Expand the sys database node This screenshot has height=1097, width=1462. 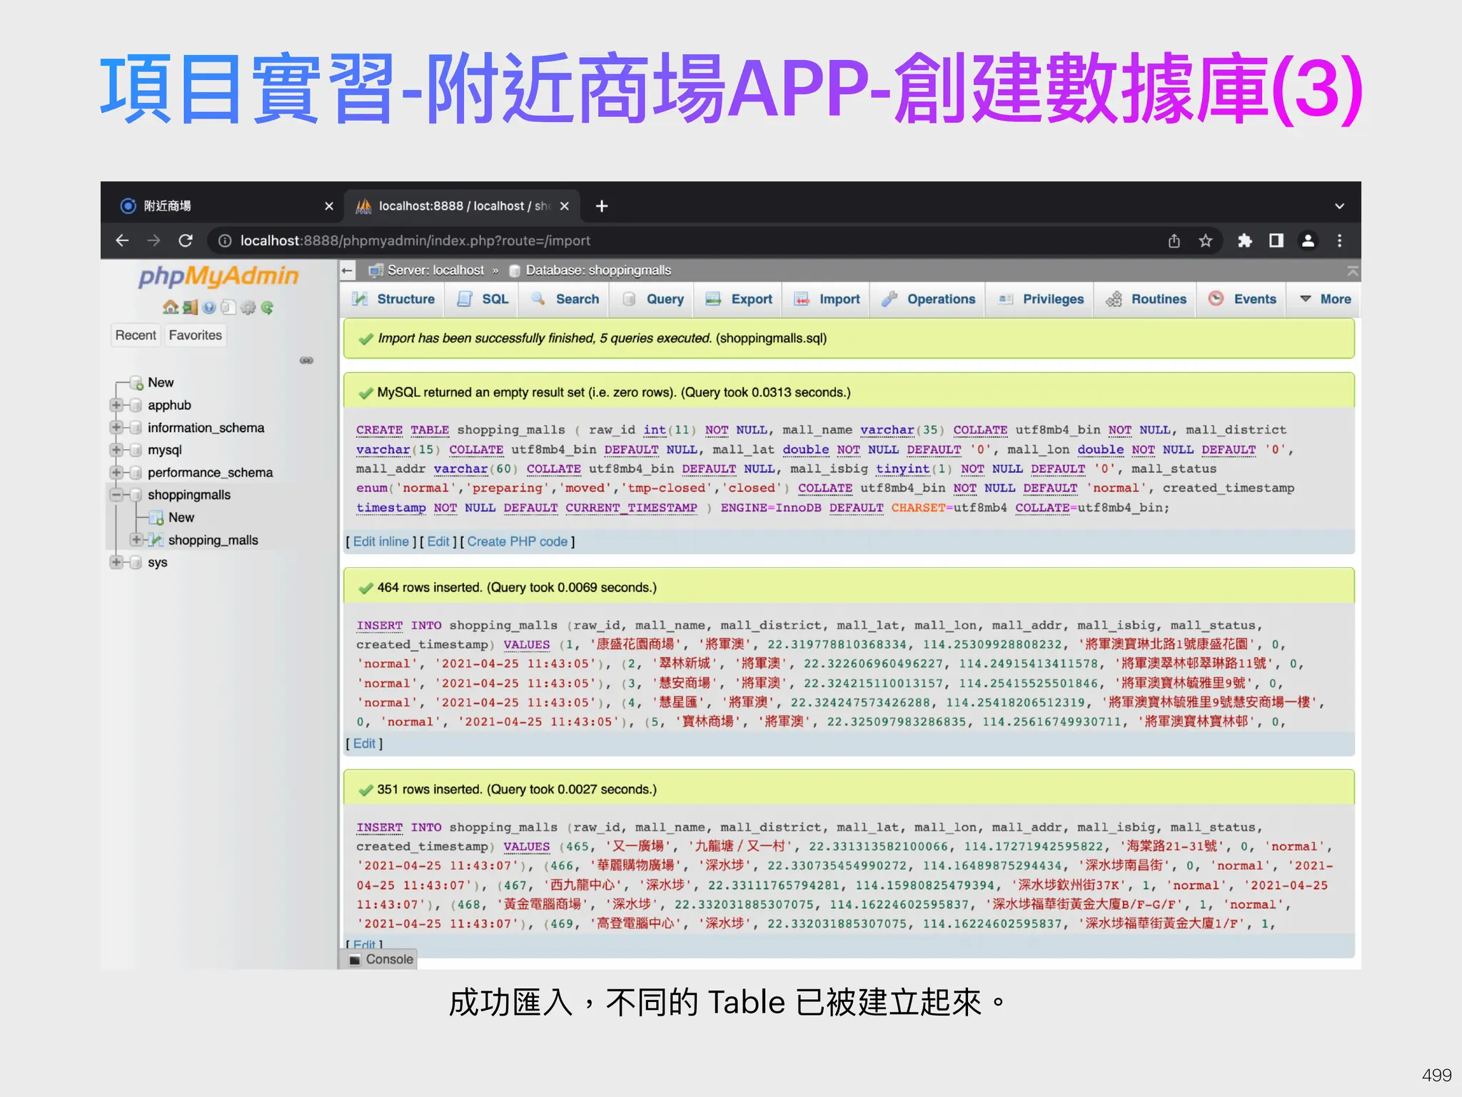tap(116, 562)
